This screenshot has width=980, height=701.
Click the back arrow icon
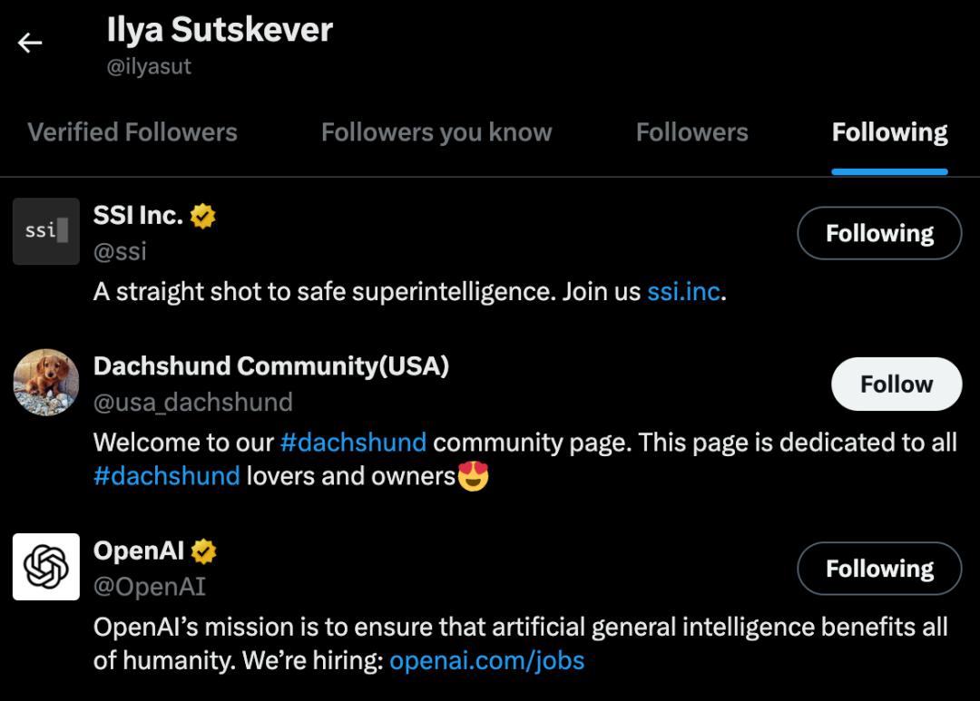[30, 43]
